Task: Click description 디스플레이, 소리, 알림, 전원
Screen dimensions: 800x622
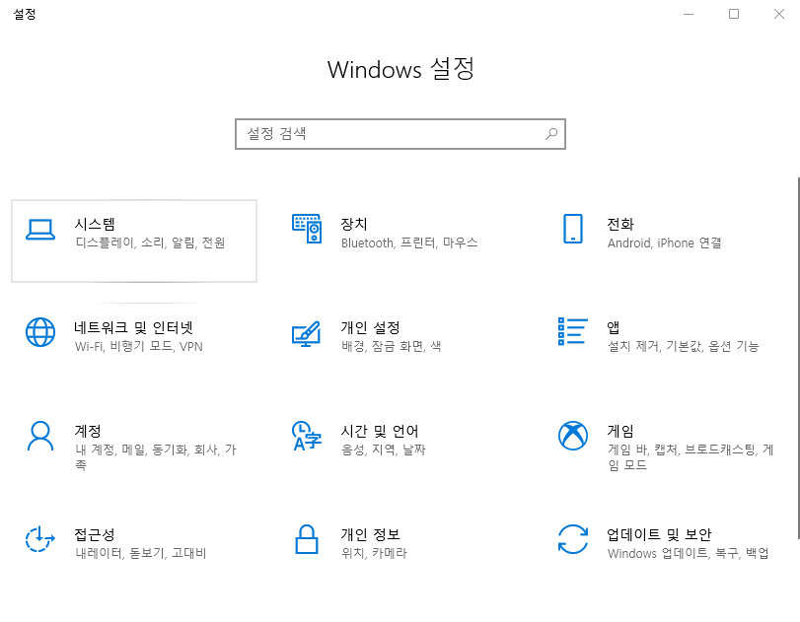Action: tap(150, 242)
